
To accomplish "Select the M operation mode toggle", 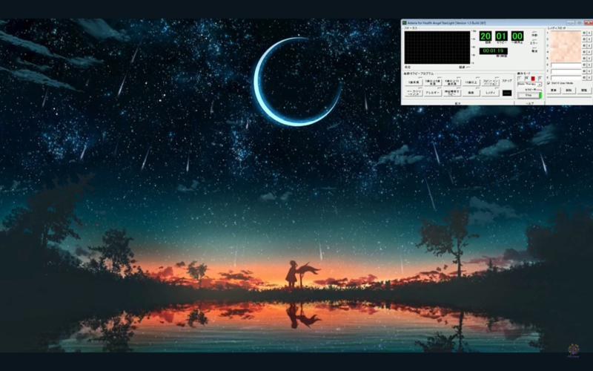I will coord(526,78).
